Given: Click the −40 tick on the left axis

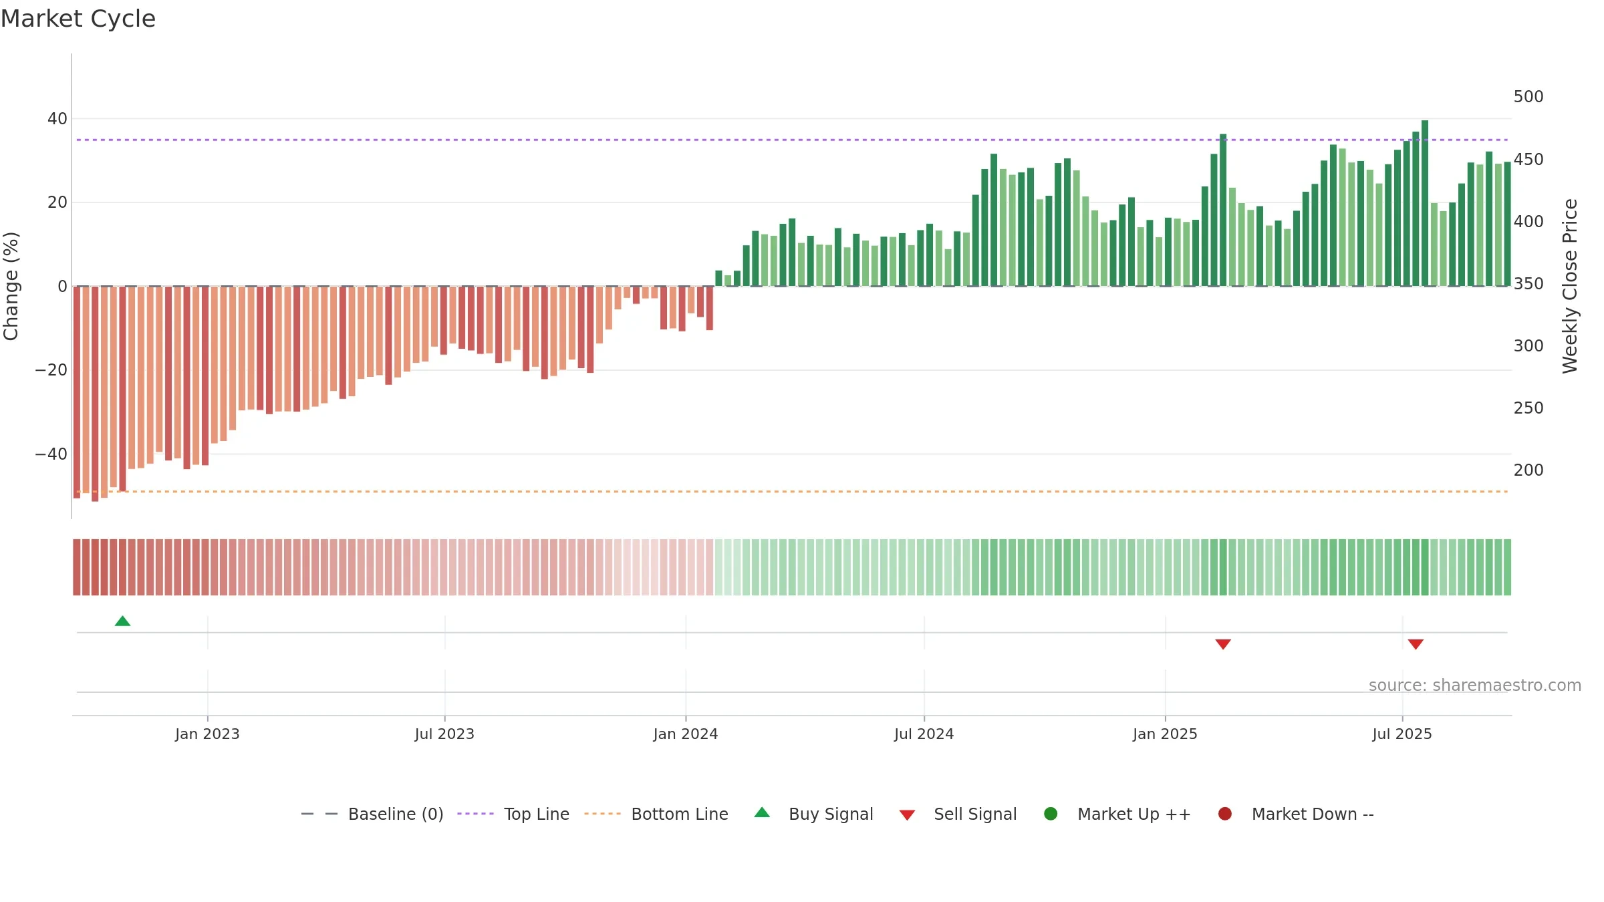Looking at the screenshot, I should tap(51, 454).
